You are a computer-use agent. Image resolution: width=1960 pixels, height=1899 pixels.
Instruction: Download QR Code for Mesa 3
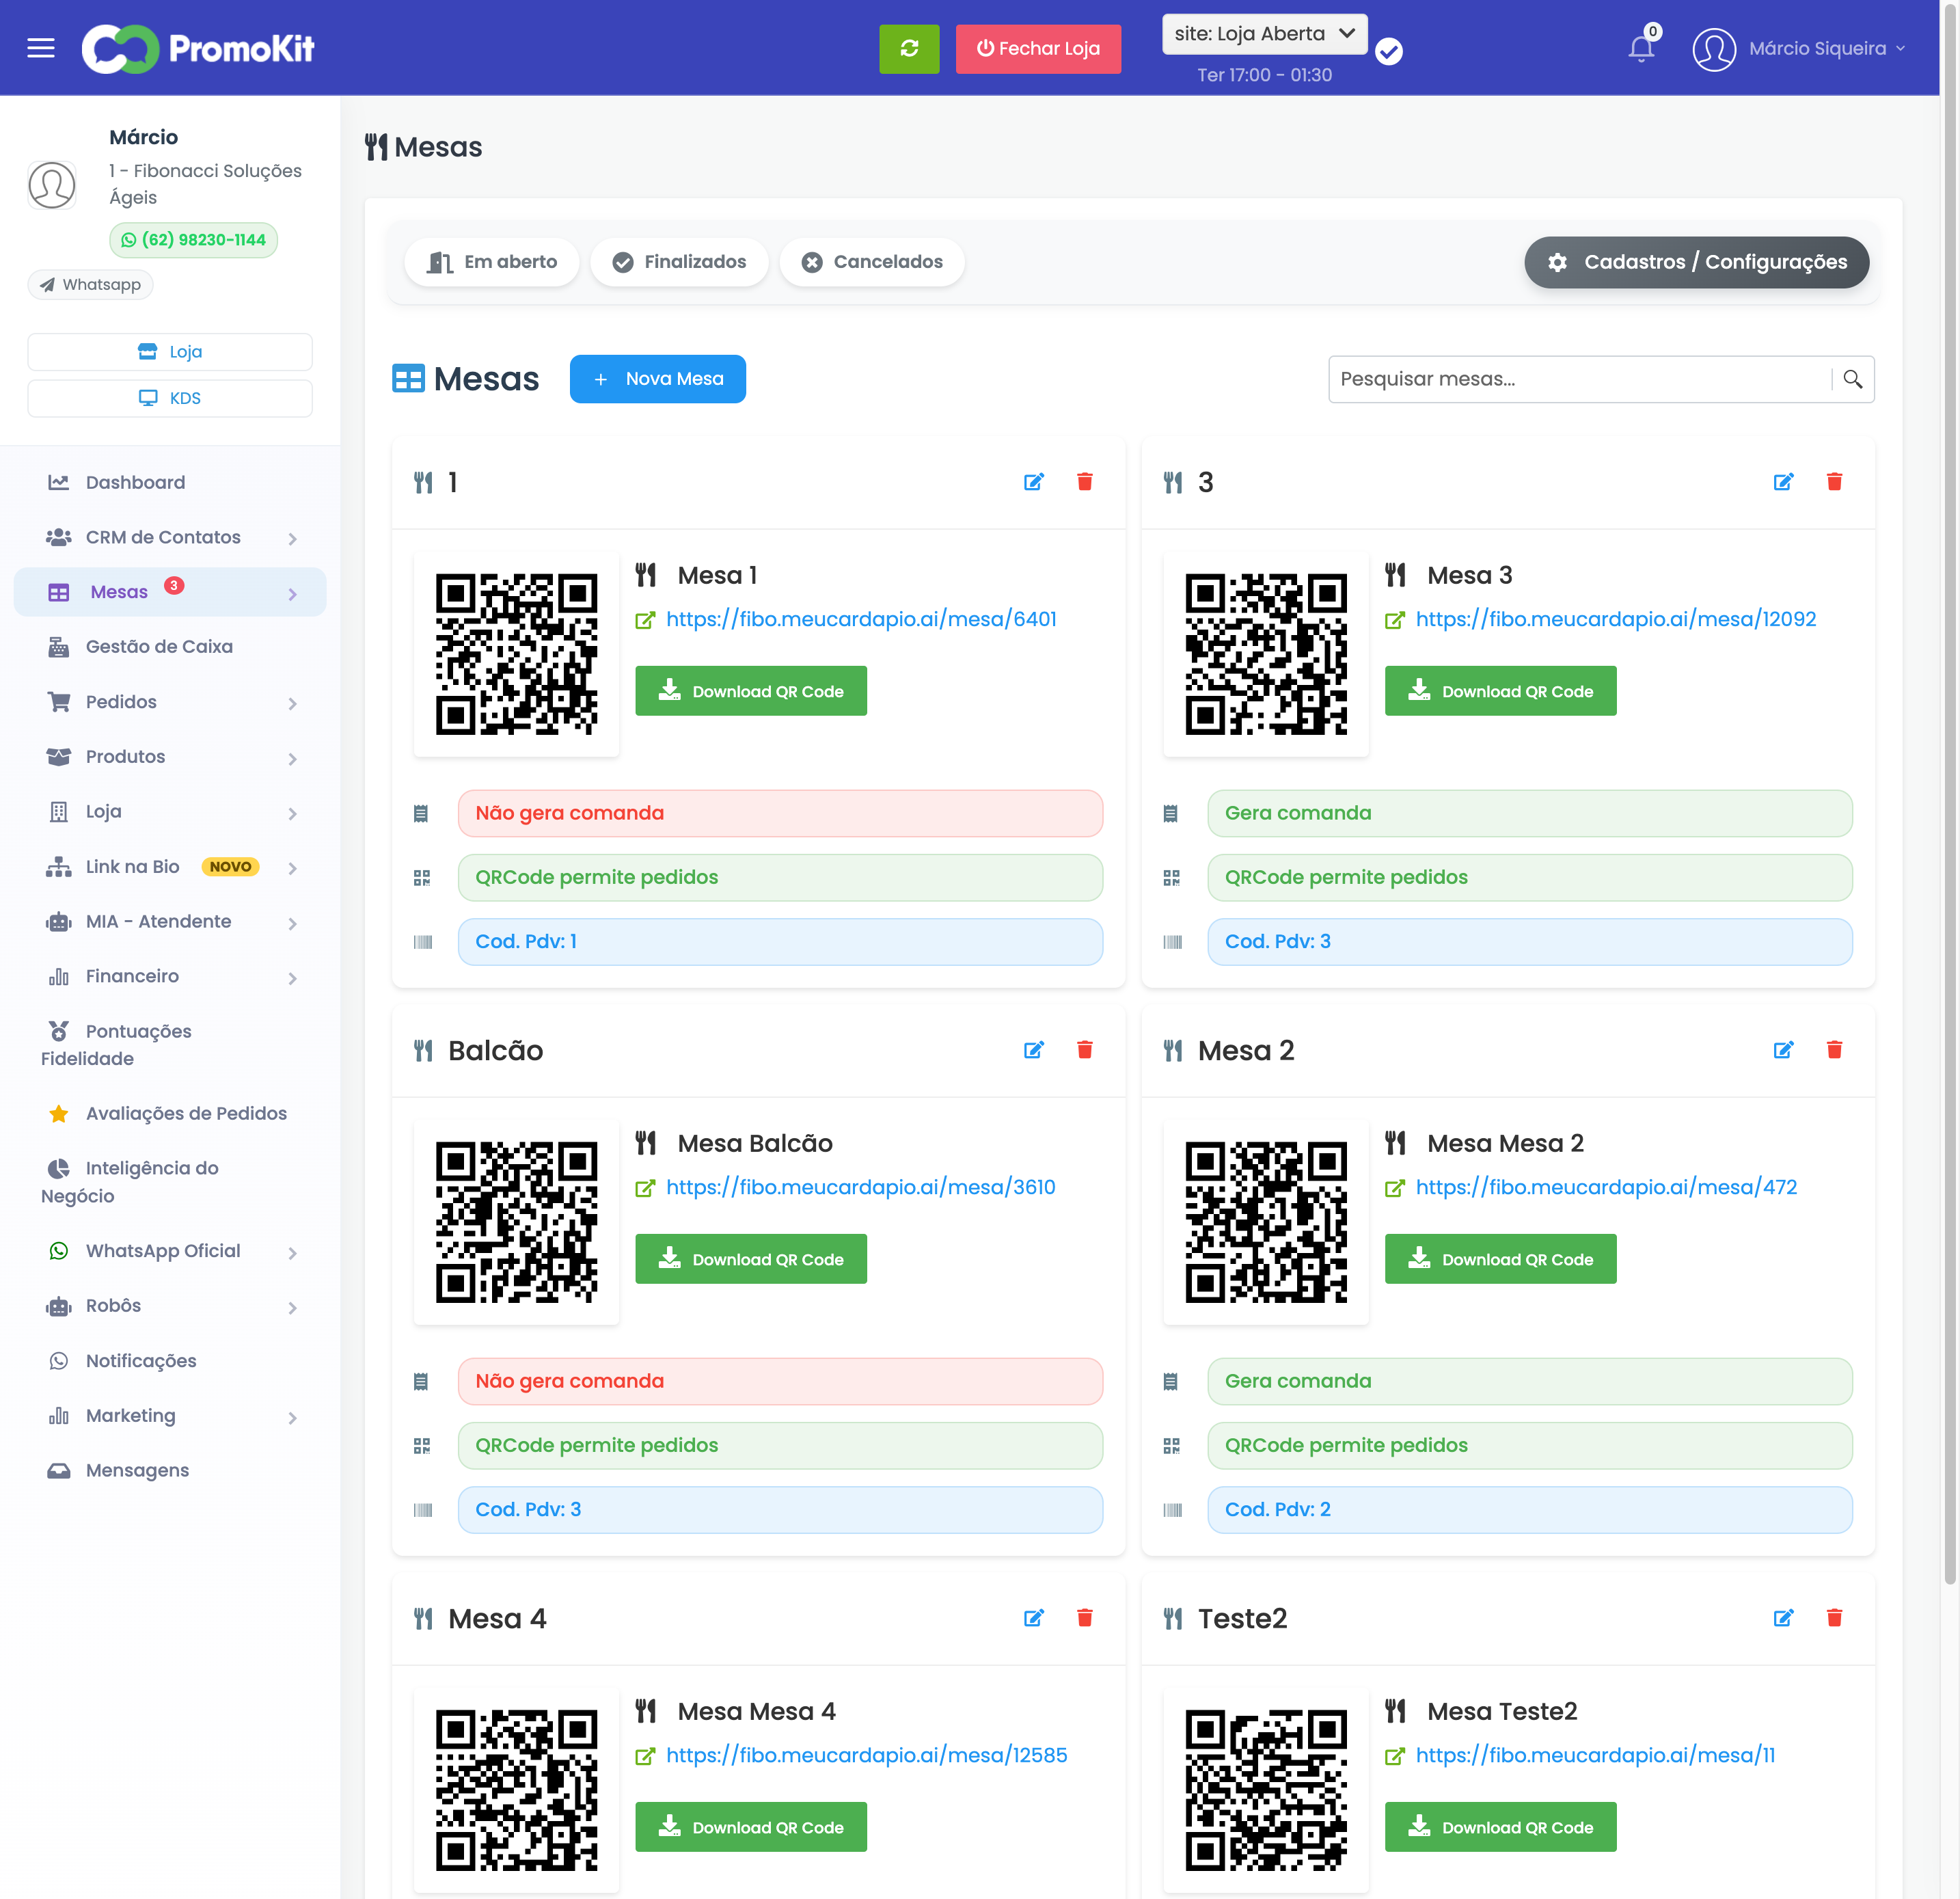[1501, 691]
